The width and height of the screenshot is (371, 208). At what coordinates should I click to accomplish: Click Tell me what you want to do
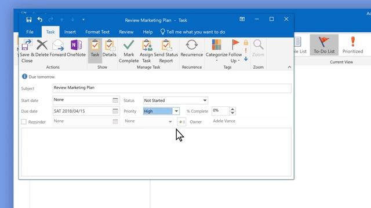pyautogui.click(x=192, y=32)
